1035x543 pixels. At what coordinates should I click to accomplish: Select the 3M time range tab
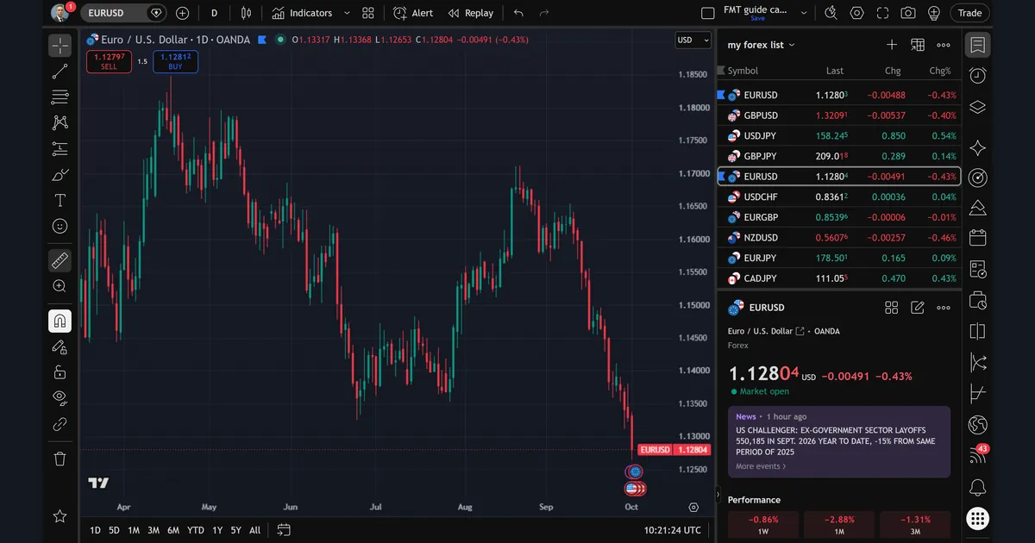point(154,530)
